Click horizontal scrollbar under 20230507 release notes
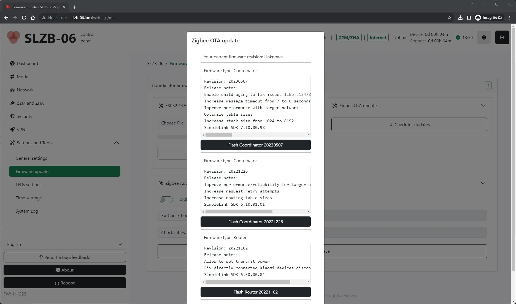This screenshot has height=304, width=516. coord(219,135)
